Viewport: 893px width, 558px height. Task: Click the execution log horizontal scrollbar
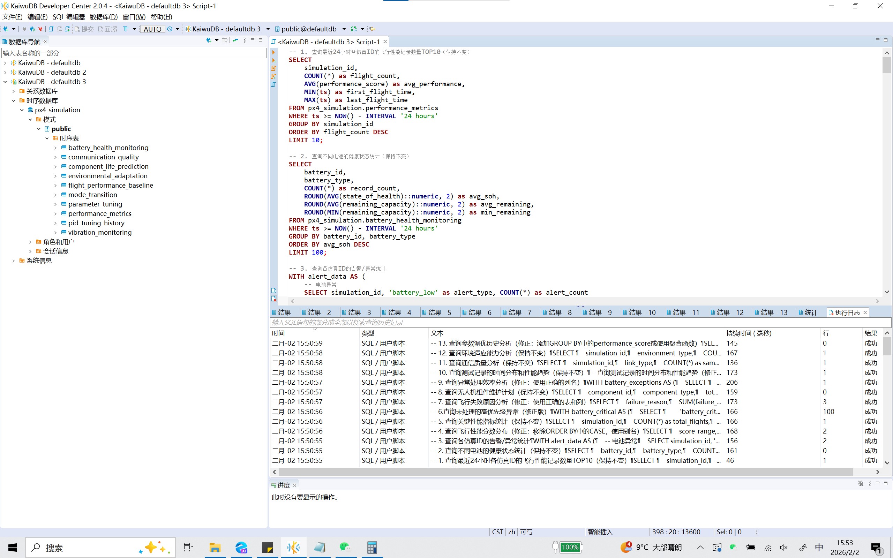coord(565,472)
